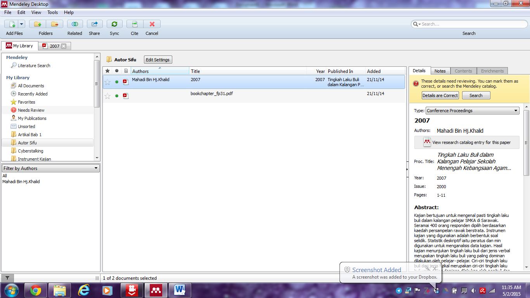Sort by the Added column header
The image size is (530, 298).
(x=385, y=71)
